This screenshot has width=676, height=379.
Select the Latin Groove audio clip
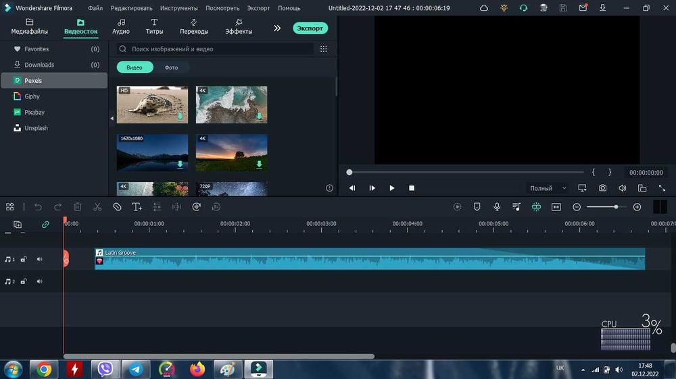pyautogui.click(x=370, y=258)
